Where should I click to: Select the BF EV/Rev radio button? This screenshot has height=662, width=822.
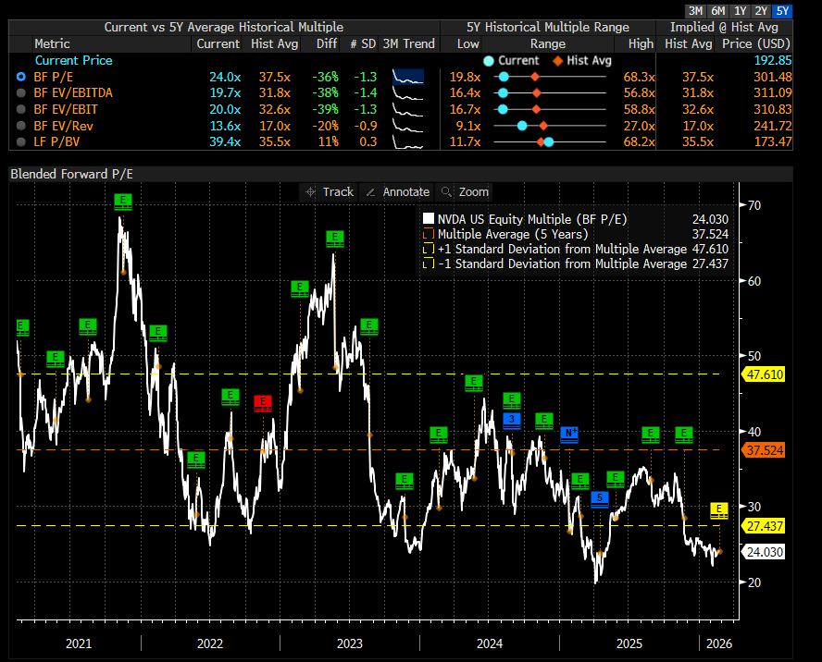(x=20, y=126)
